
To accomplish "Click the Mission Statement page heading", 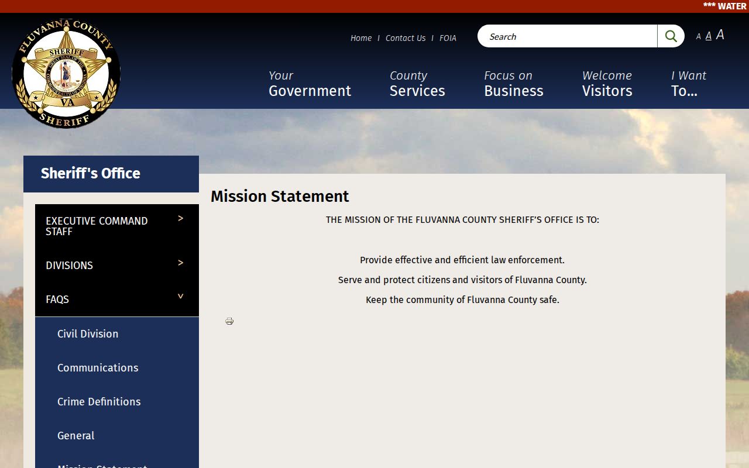I will (280, 197).
